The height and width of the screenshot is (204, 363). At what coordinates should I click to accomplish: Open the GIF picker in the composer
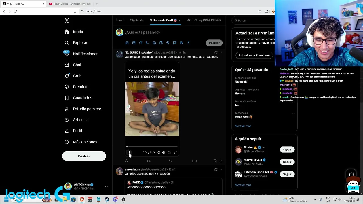(x=134, y=43)
